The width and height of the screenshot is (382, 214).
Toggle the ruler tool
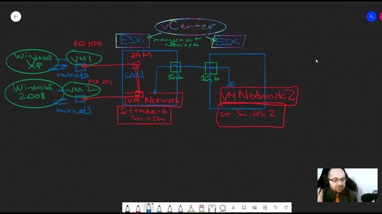[212, 208]
